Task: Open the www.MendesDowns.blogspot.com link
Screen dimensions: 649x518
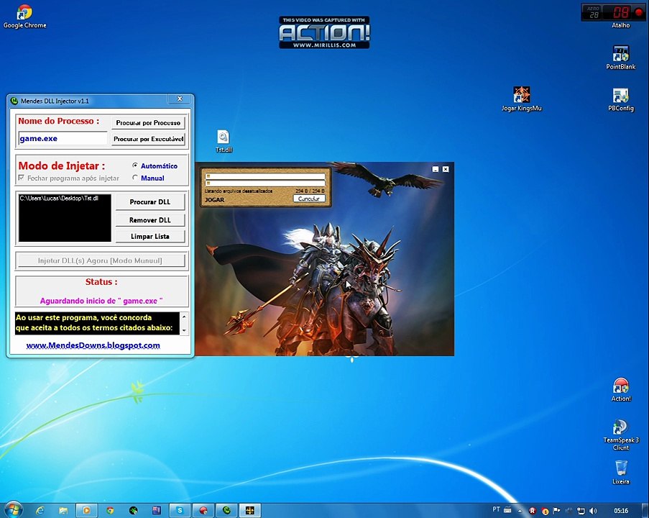Action: click(93, 345)
